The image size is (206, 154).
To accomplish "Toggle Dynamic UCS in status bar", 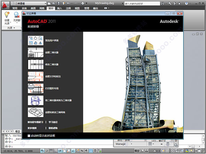I will (x=78, y=151).
